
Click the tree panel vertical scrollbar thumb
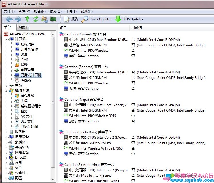[x=53, y=102]
